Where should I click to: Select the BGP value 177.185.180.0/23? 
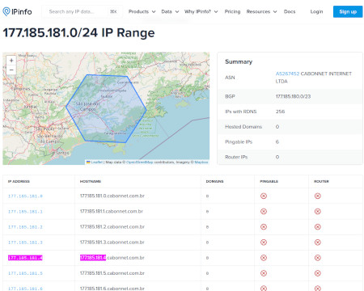[x=293, y=96]
